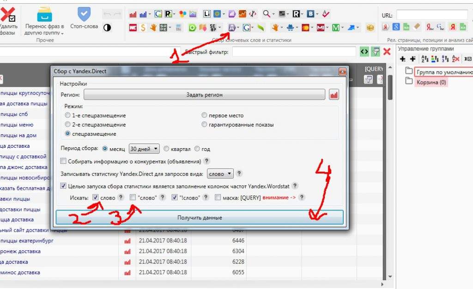
Task: Click the blue Google 'g' relevant pages icon
Action: pyautogui.click(x=396, y=27)
